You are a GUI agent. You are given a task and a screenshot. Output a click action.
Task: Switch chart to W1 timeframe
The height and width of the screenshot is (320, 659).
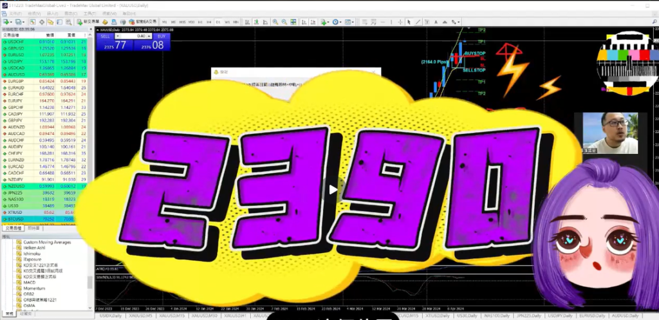point(227,22)
